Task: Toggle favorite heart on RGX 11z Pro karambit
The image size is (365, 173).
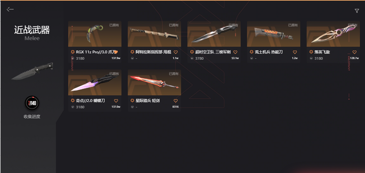Action: (116, 52)
